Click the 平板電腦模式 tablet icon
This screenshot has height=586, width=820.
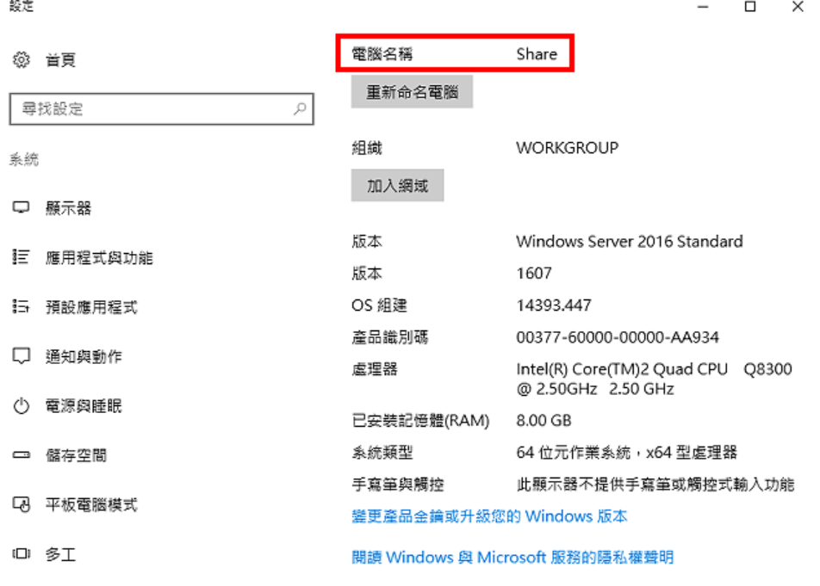[x=22, y=504]
